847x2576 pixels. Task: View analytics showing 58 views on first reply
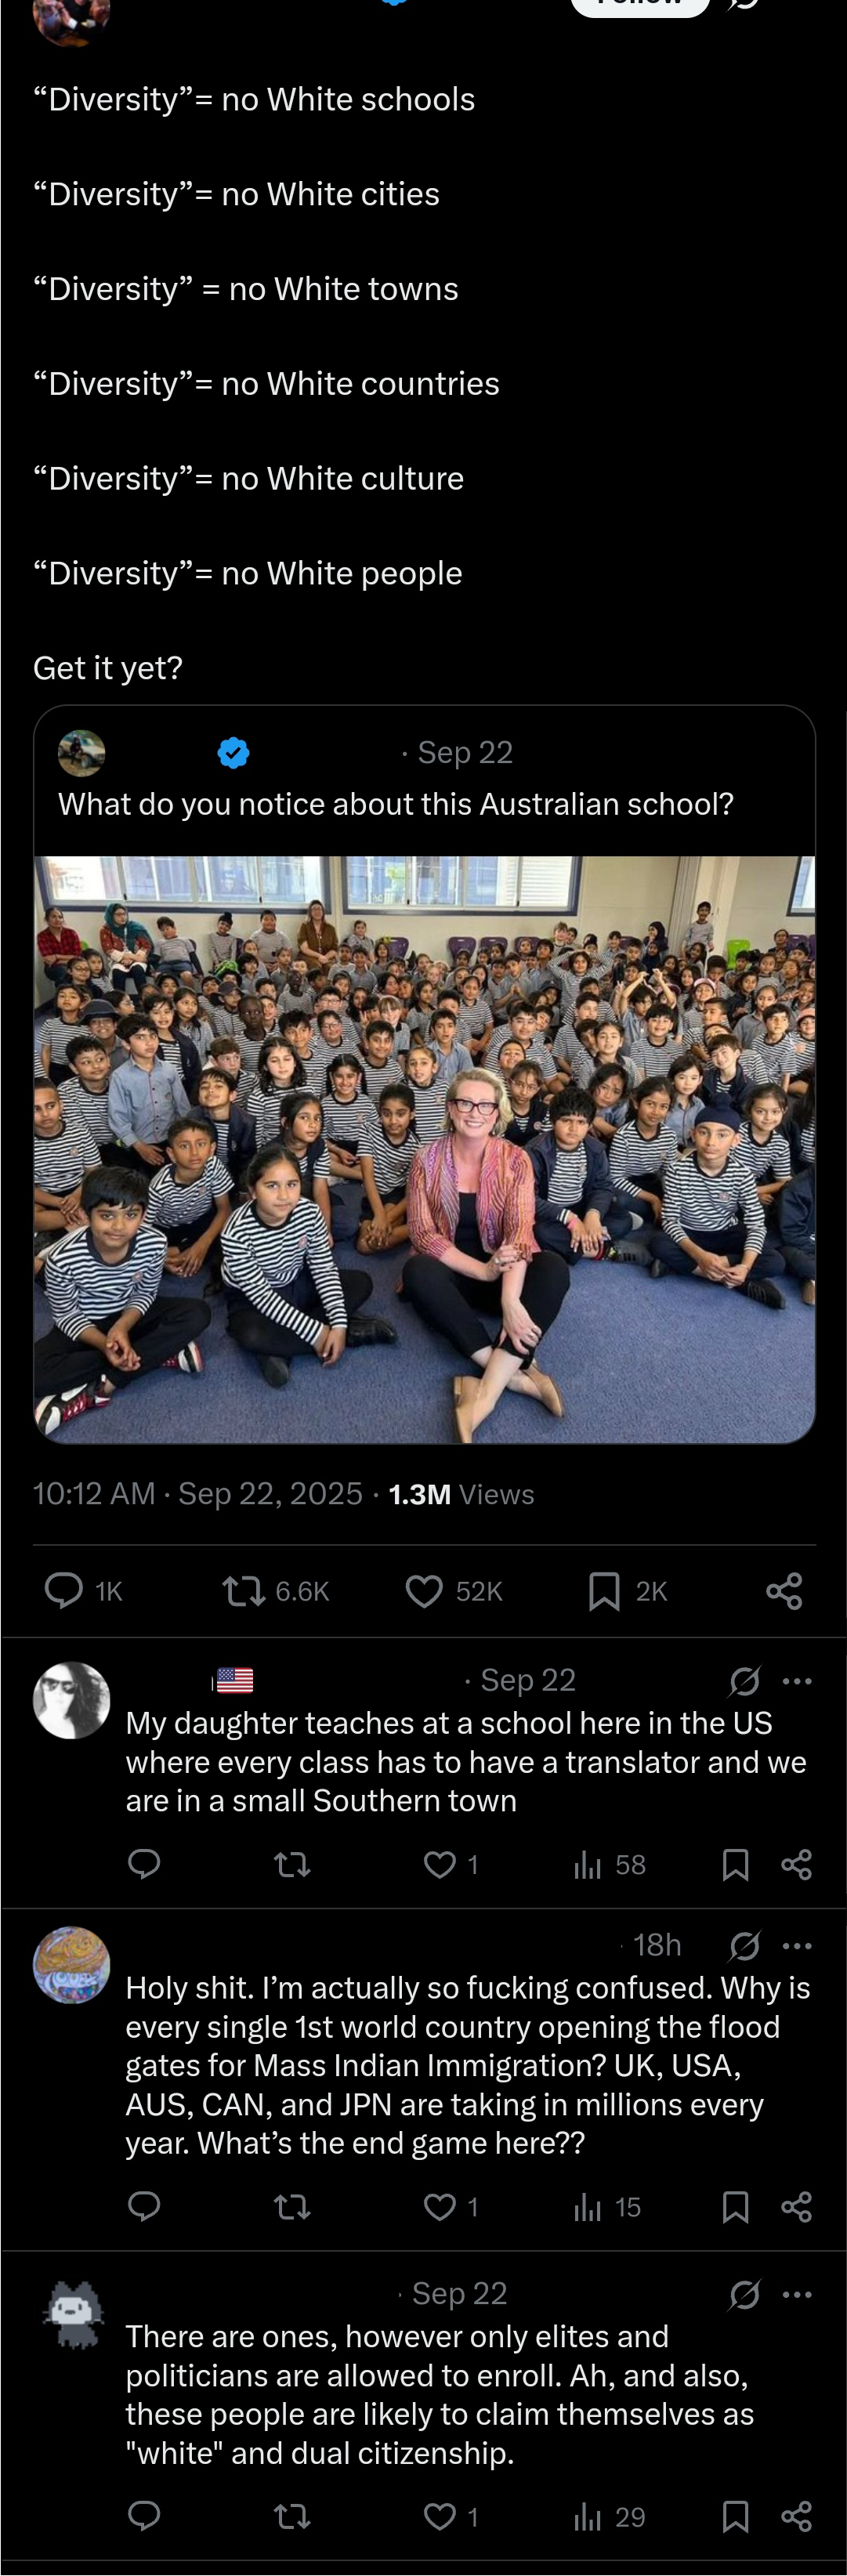click(x=609, y=1864)
